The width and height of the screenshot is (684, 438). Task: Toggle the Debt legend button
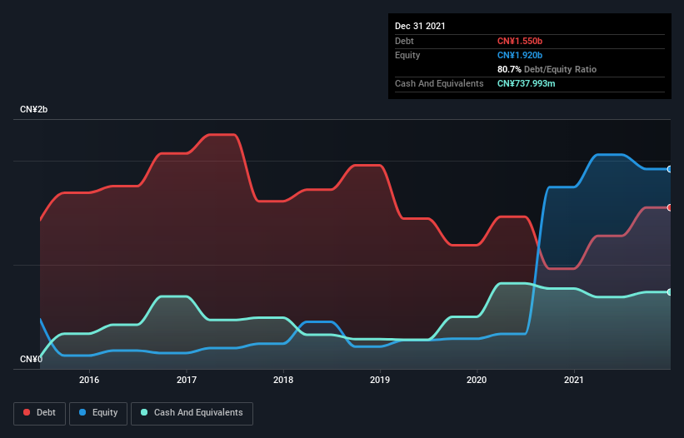(x=39, y=413)
